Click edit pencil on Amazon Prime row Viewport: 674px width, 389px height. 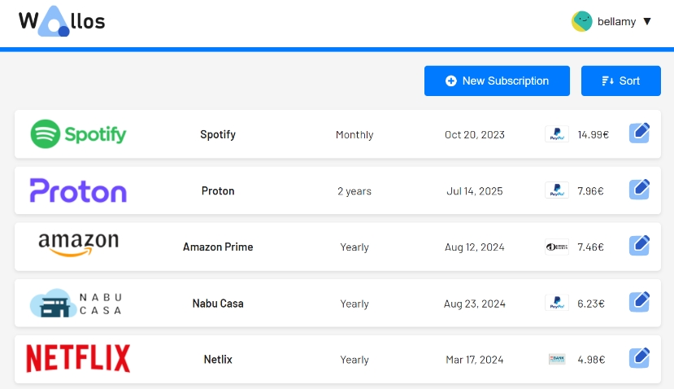(x=639, y=246)
